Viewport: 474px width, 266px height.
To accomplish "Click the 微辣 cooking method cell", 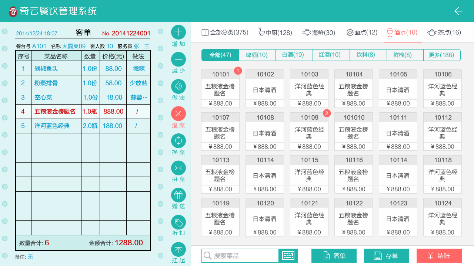I will click(138, 68).
